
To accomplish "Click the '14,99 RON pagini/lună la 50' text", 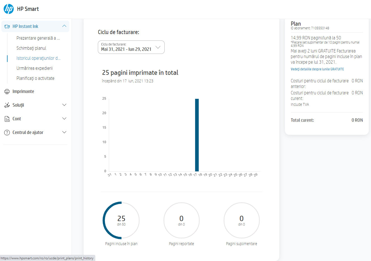I will (x=316, y=38).
